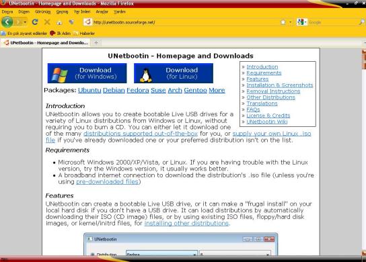Click the search magnifier icon
366x262 pixels.
coord(362,22)
